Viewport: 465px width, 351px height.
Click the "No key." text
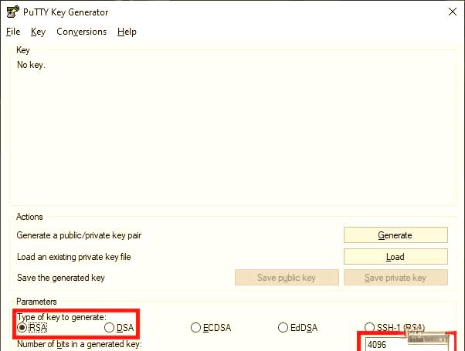[31, 65]
